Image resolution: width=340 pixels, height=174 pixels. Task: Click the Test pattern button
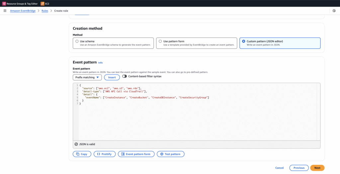coord(171,154)
